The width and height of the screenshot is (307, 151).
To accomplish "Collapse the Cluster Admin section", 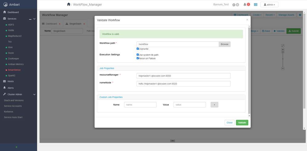I will pos(34,94).
